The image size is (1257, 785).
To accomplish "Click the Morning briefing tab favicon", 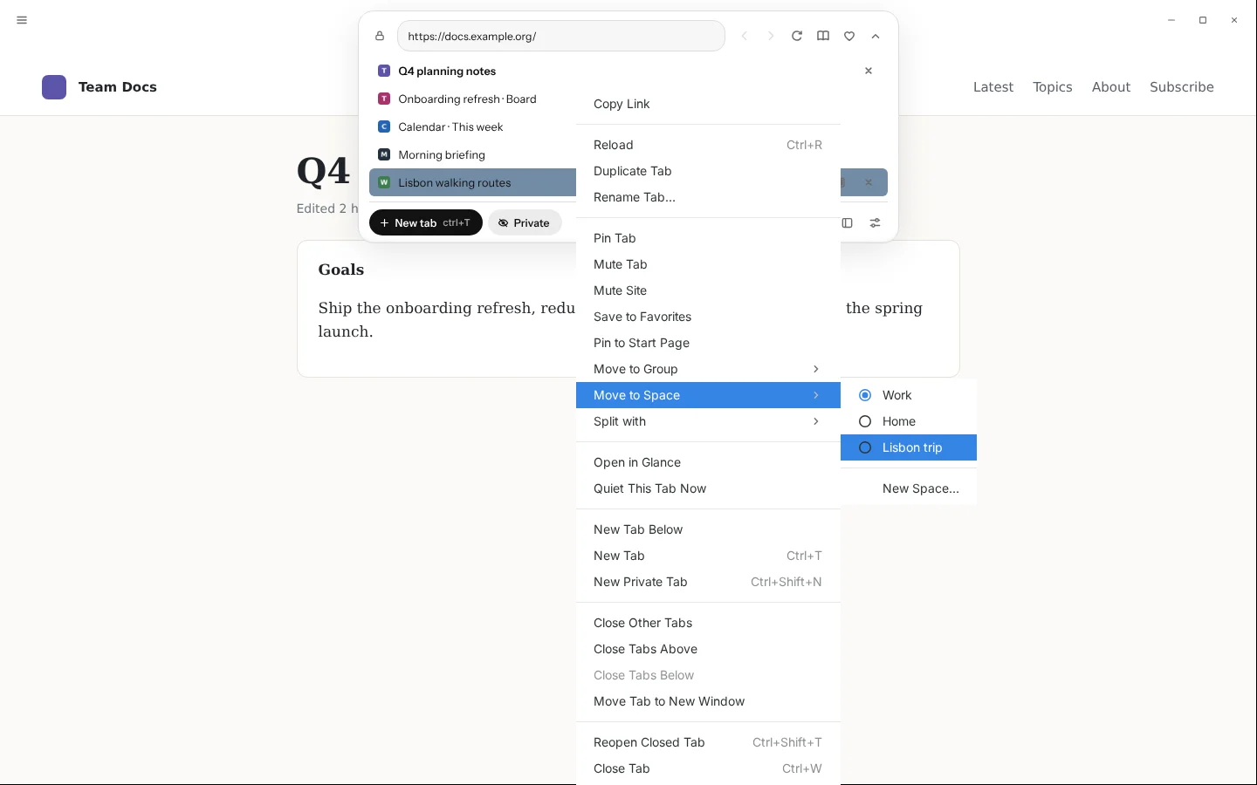I will click(384, 154).
